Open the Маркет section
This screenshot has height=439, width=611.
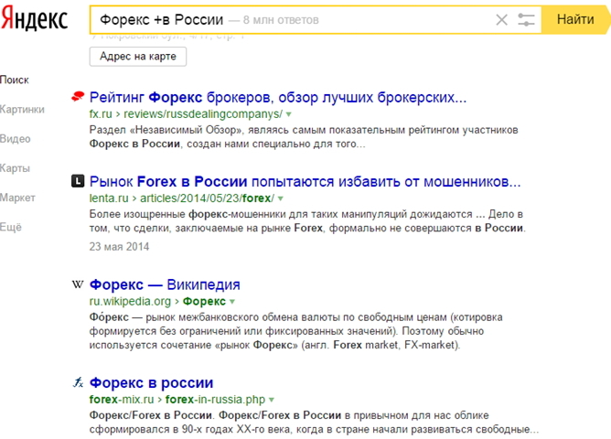17,198
